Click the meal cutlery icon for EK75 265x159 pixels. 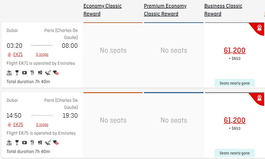coord(32,143)
